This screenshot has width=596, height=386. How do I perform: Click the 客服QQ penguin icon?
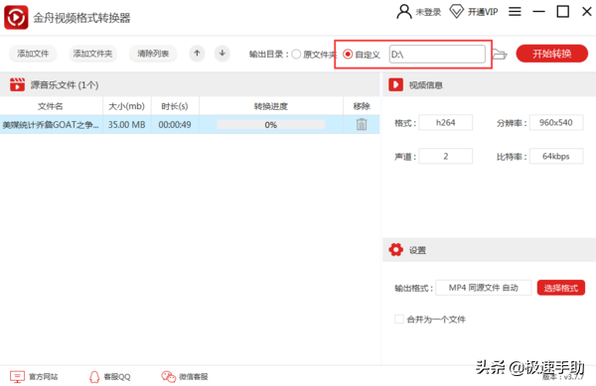point(94,376)
